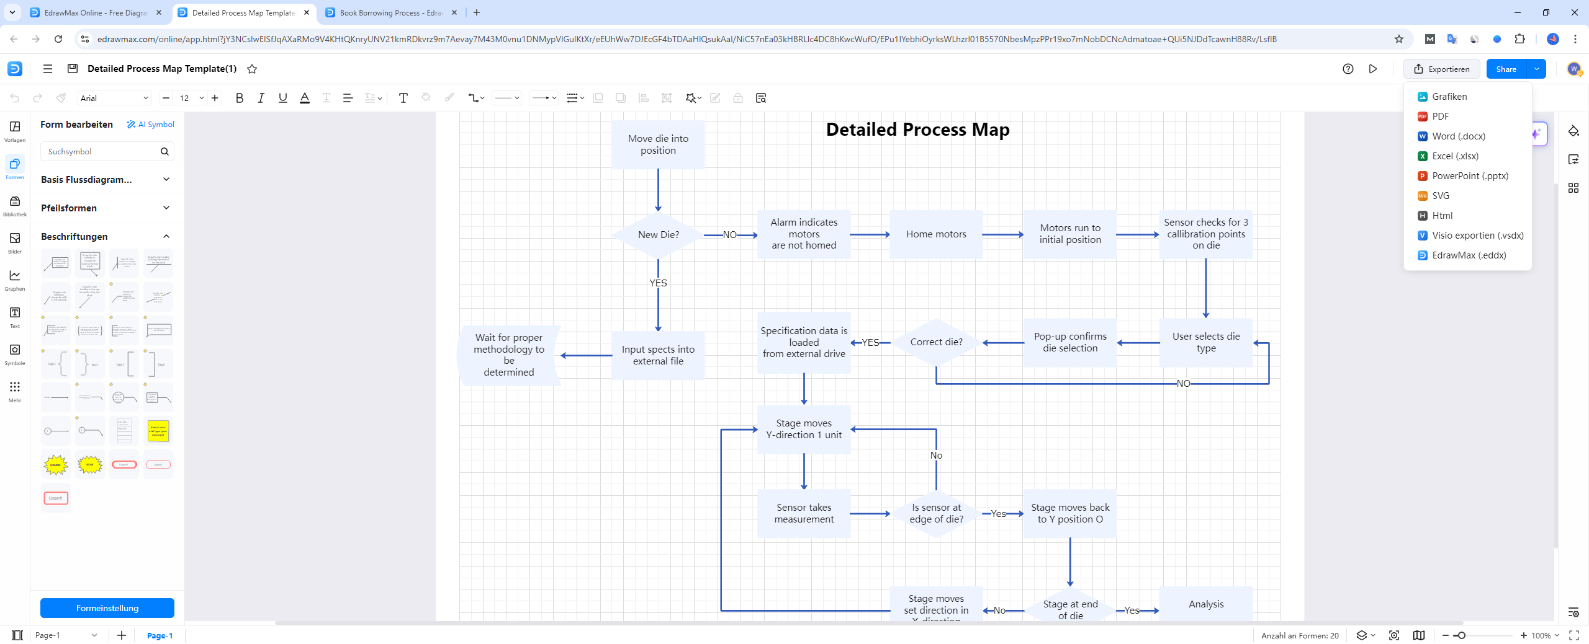Open help question mark icon
Image resolution: width=1589 pixels, height=644 pixels.
[x=1348, y=69]
